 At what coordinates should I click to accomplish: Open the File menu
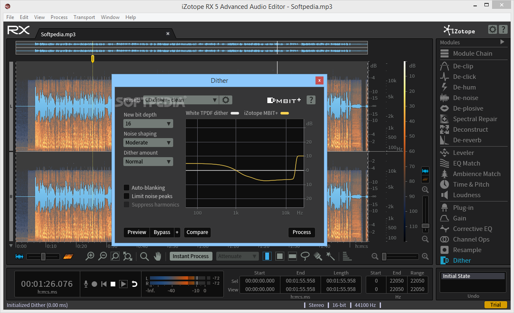click(10, 17)
